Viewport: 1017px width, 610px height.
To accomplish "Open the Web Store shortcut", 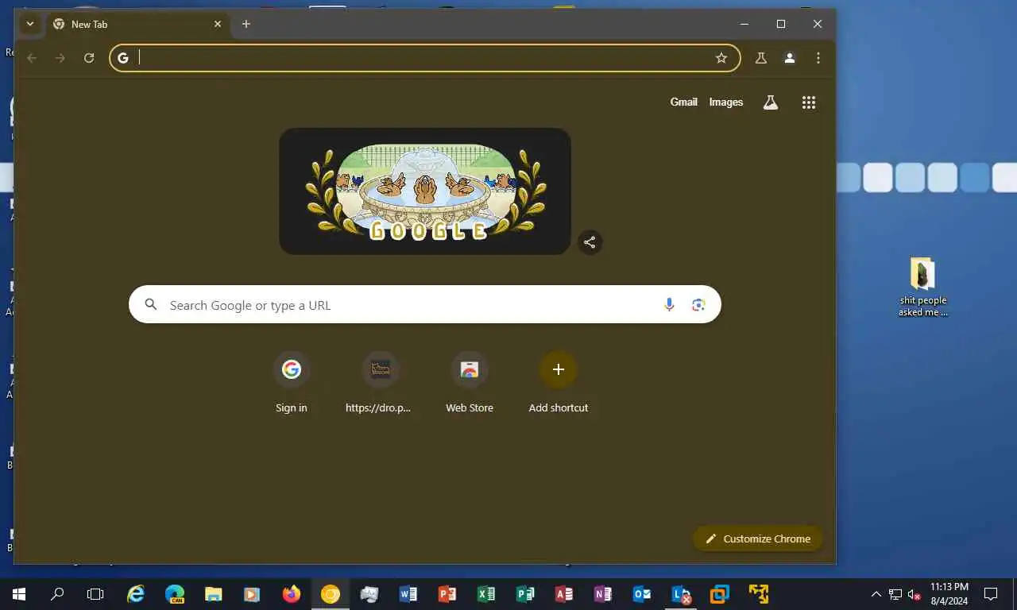I will [470, 383].
